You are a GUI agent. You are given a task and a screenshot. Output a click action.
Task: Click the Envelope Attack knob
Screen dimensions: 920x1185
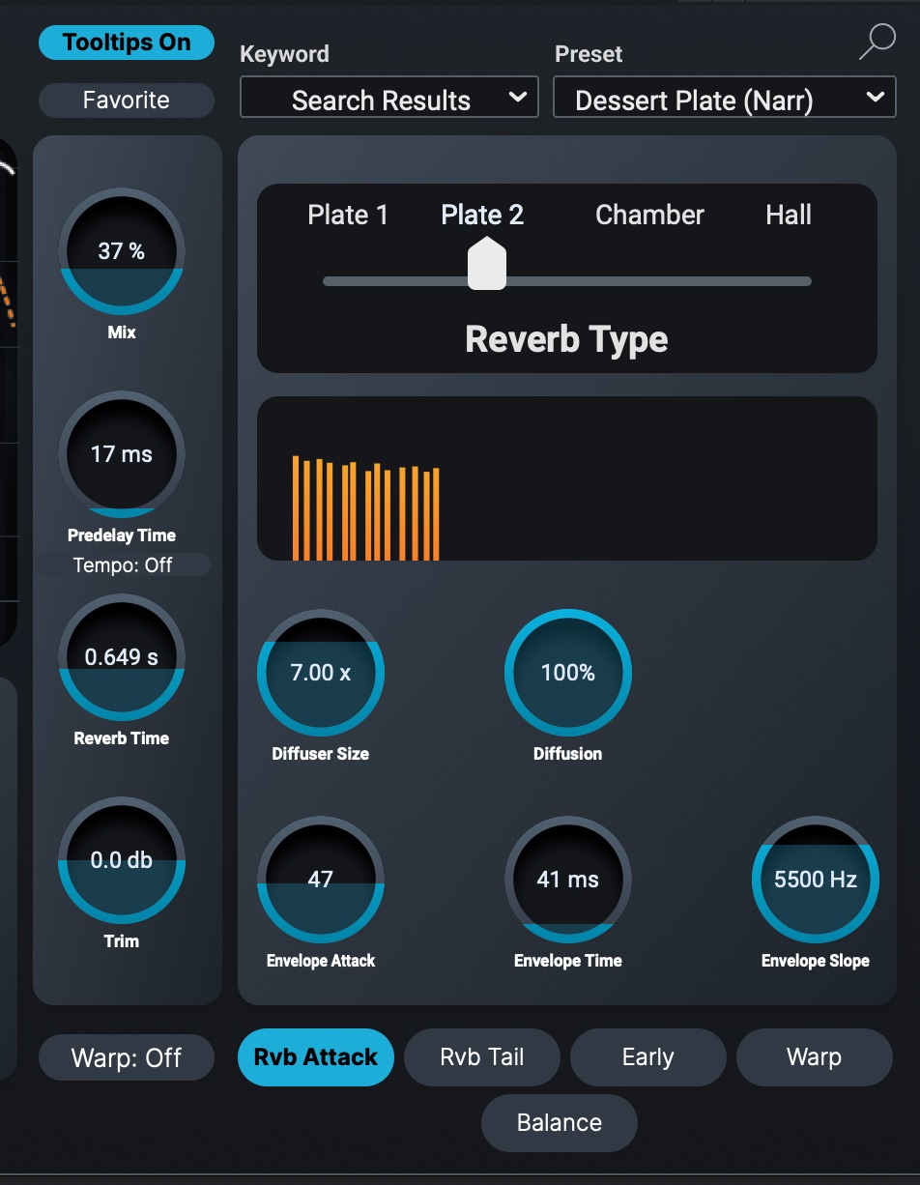point(321,880)
